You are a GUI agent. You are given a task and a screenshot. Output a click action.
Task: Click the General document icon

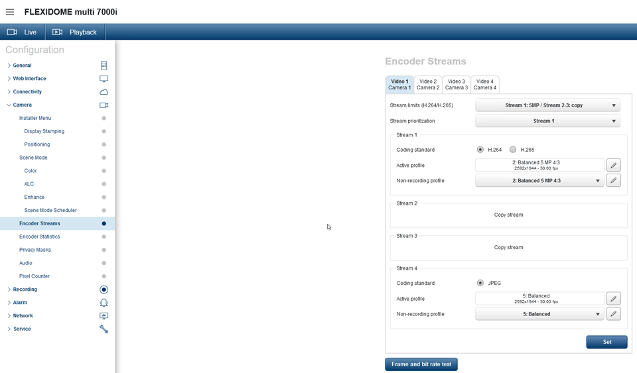tap(104, 66)
